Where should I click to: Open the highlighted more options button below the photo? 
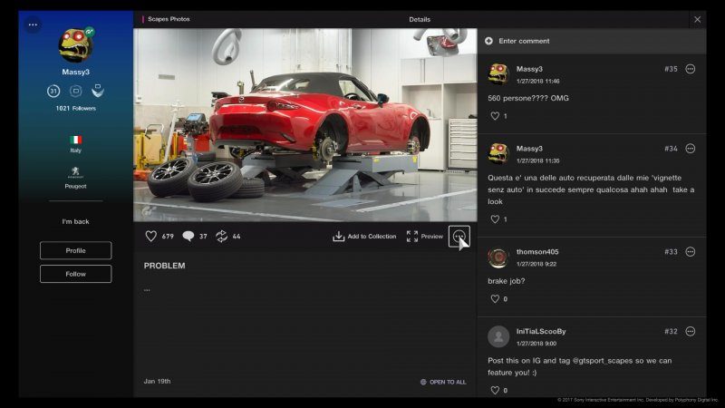pyautogui.click(x=459, y=236)
